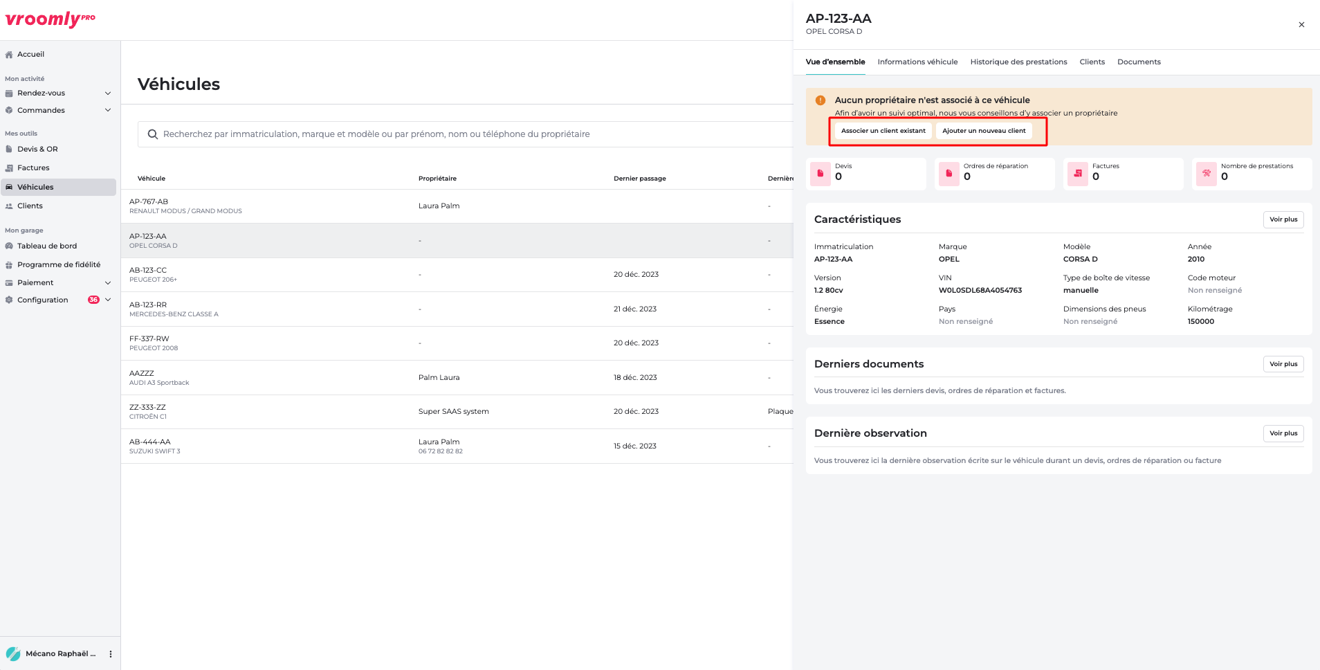Switch to Informations véhicule tab
Image resolution: width=1320 pixels, height=670 pixels.
tap(917, 62)
